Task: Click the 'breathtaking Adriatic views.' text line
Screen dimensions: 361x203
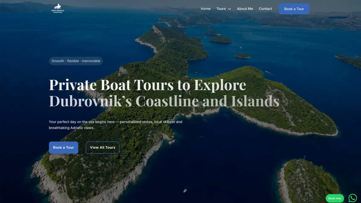Action: click(x=72, y=128)
